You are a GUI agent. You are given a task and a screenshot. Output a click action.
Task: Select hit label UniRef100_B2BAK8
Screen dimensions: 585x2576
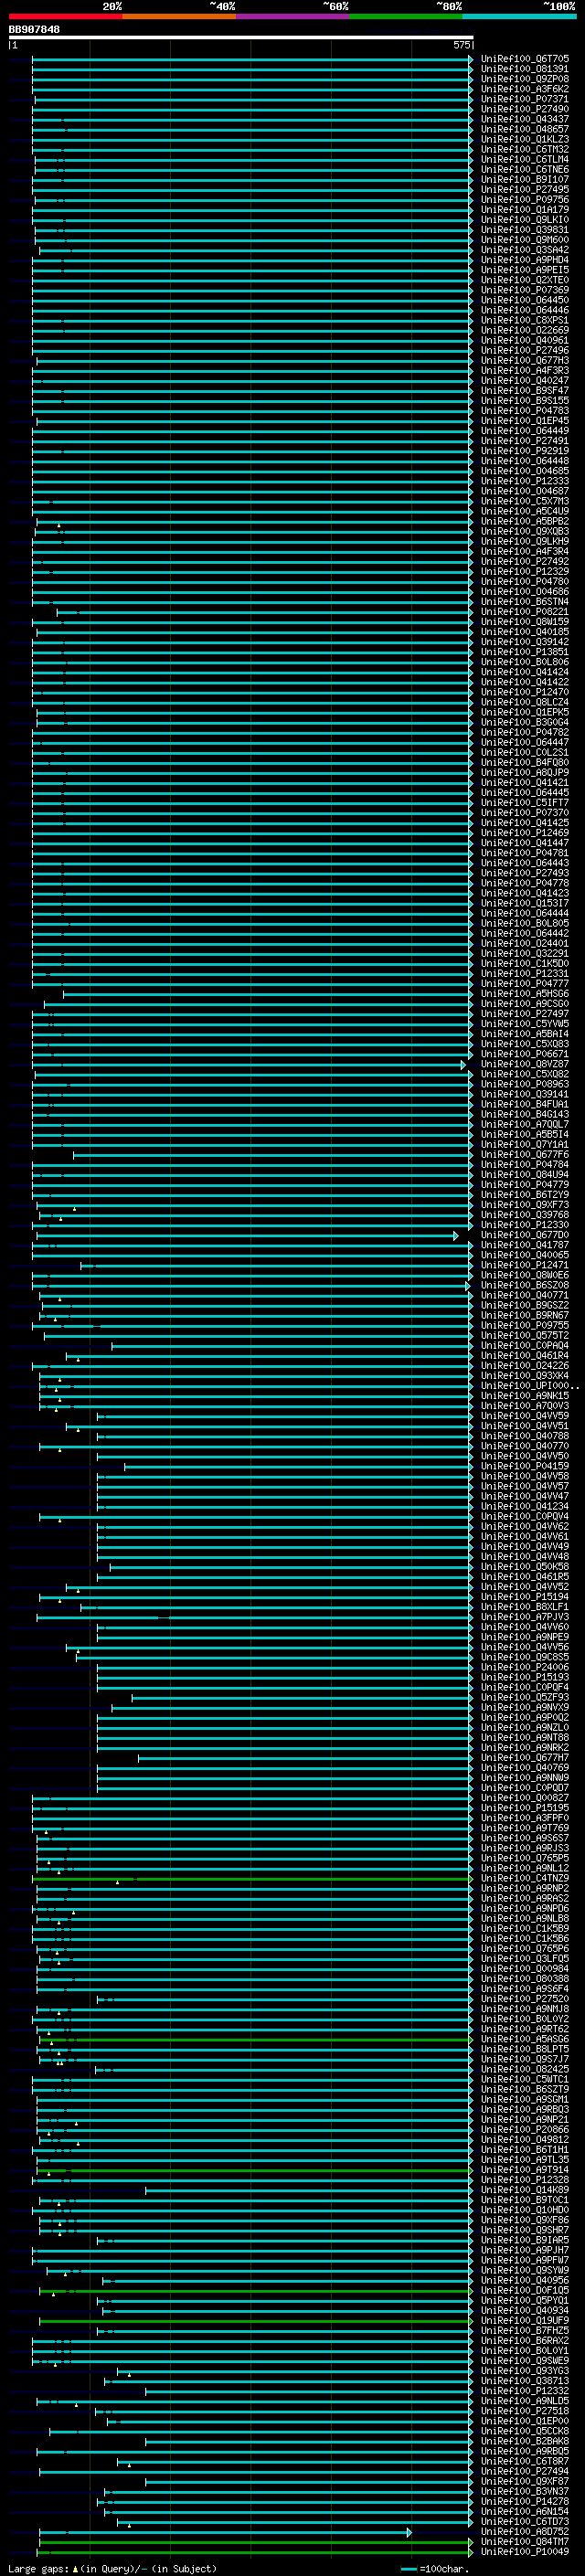pos(525,2441)
